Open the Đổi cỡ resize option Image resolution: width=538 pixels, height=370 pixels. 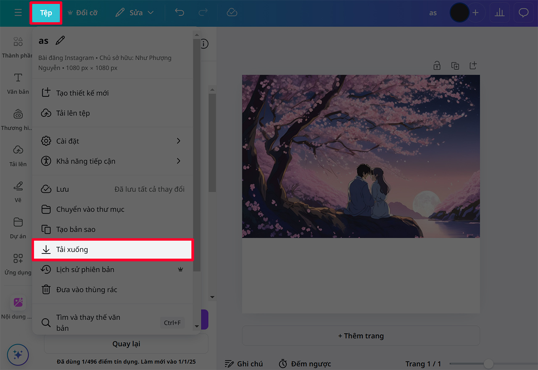[82, 13]
